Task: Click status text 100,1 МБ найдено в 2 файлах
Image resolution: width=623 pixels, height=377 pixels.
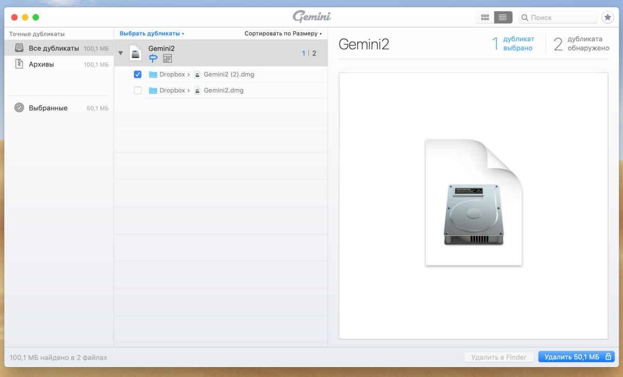Action: 58,357
